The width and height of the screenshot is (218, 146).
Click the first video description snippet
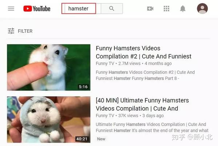point(145,75)
